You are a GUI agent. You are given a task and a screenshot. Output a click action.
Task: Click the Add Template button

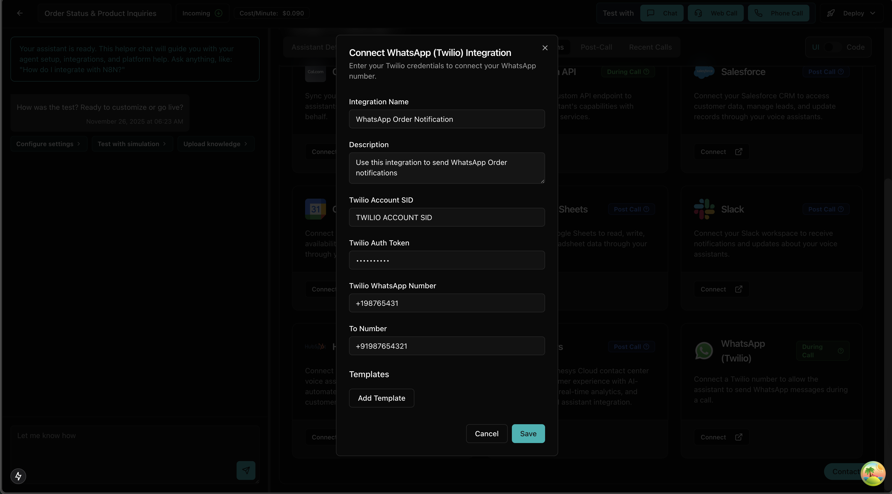pos(381,398)
